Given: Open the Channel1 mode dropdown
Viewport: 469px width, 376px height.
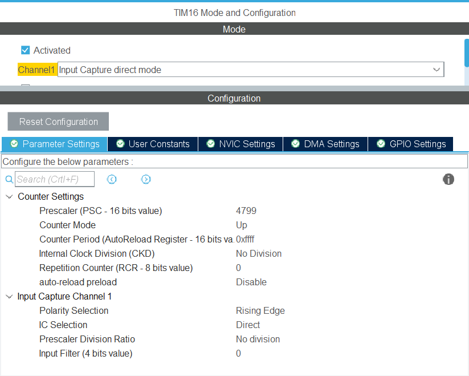Looking at the screenshot, I should (x=251, y=70).
